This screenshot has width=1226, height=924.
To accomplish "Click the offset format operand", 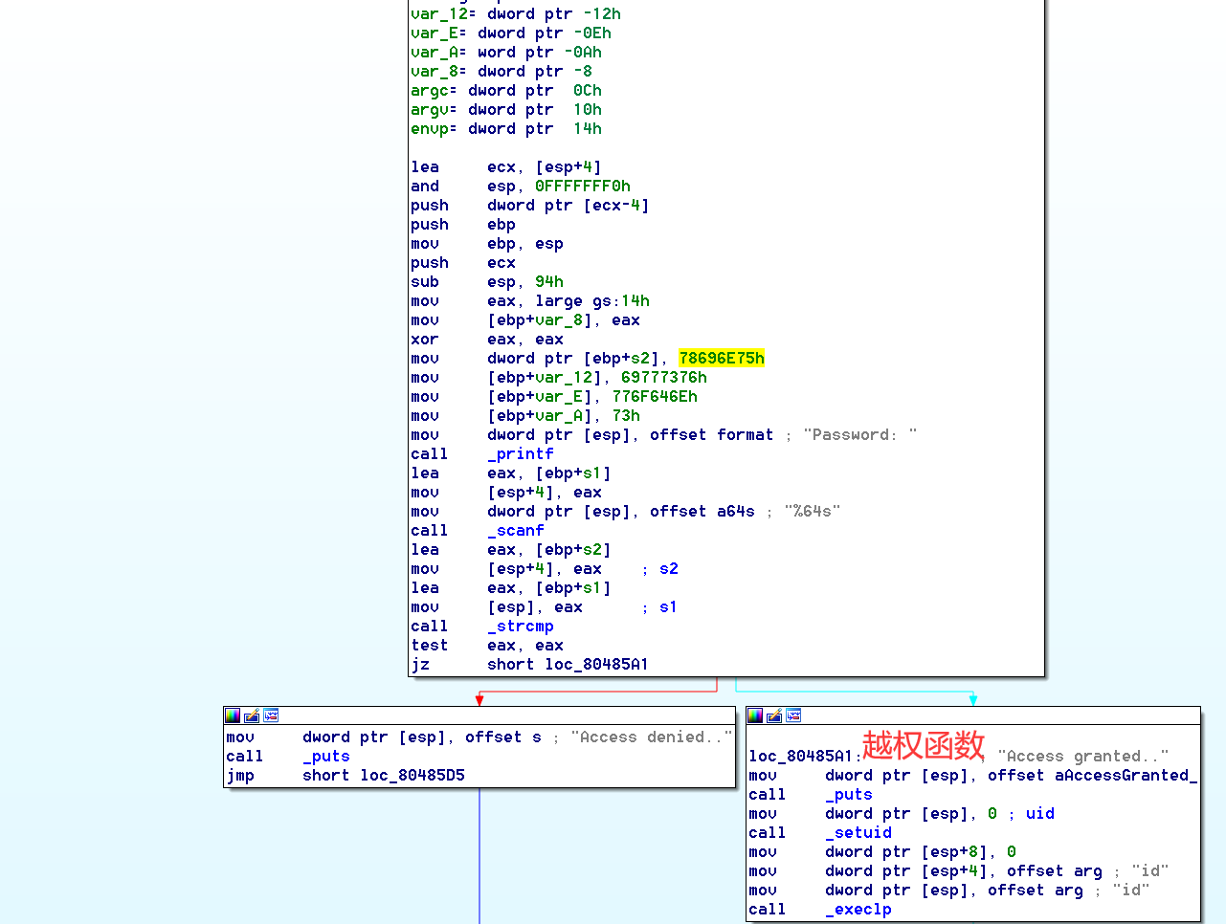I will tap(711, 435).
